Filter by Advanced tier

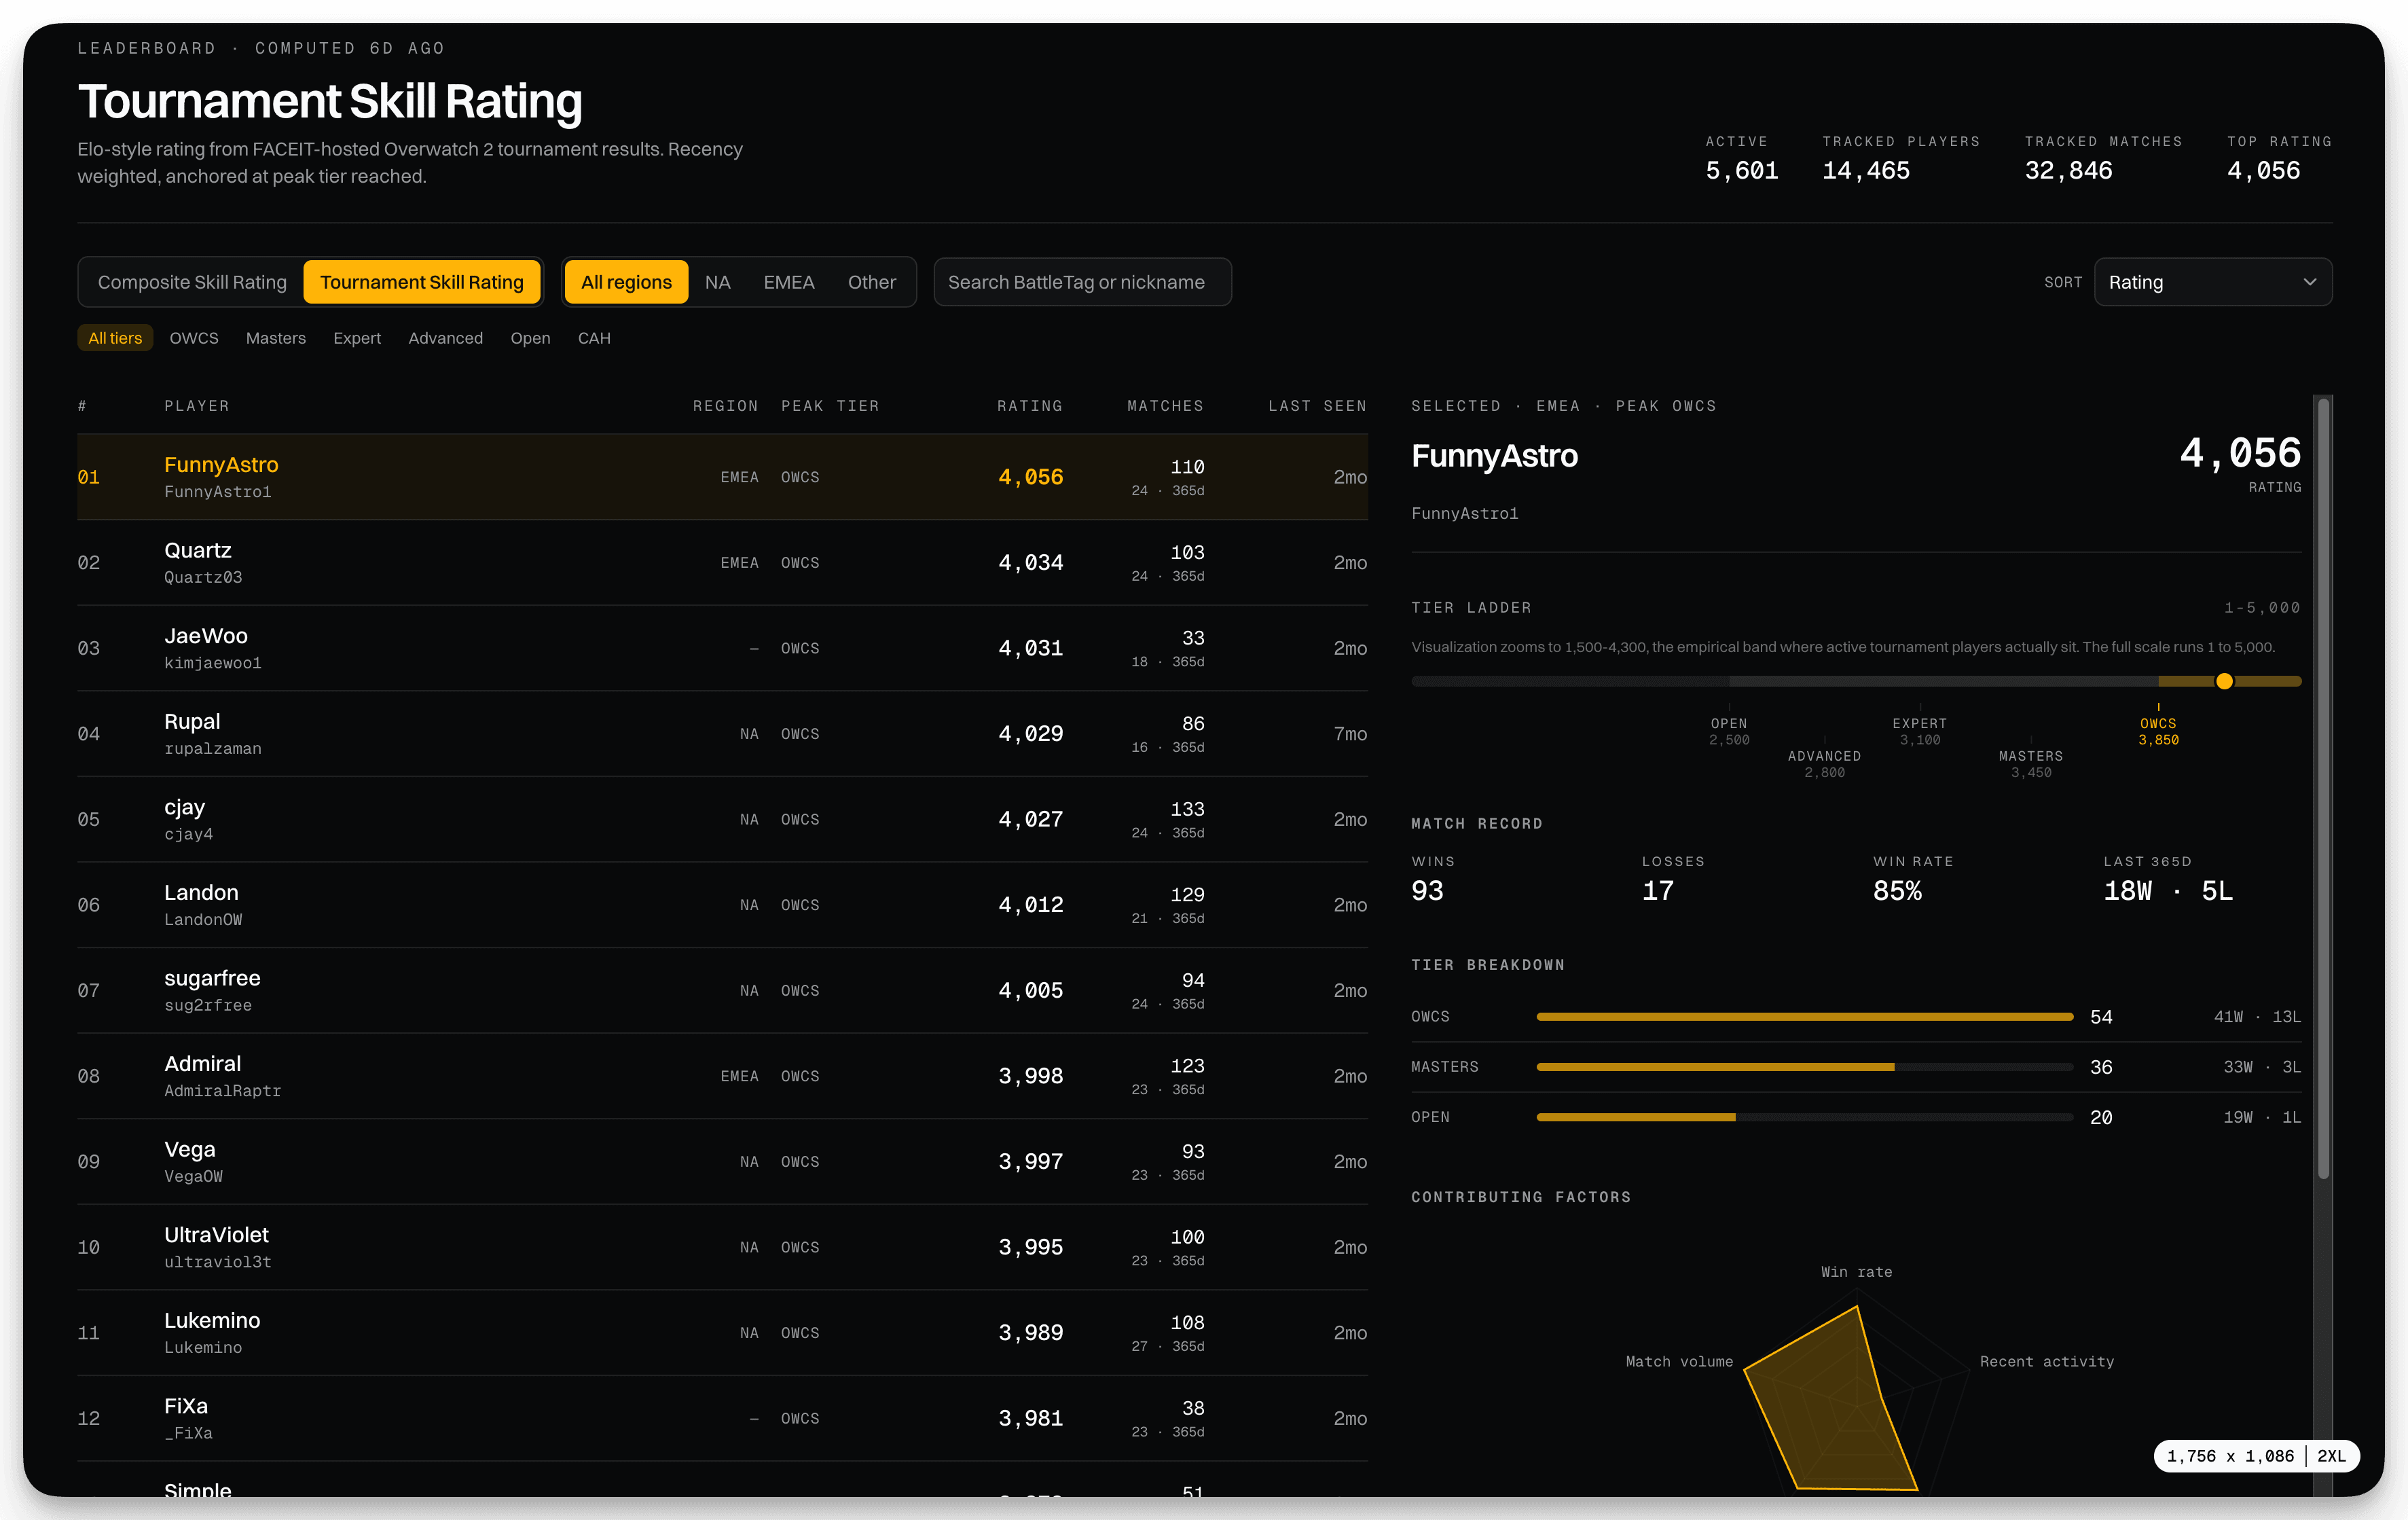pyautogui.click(x=445, y=338)
